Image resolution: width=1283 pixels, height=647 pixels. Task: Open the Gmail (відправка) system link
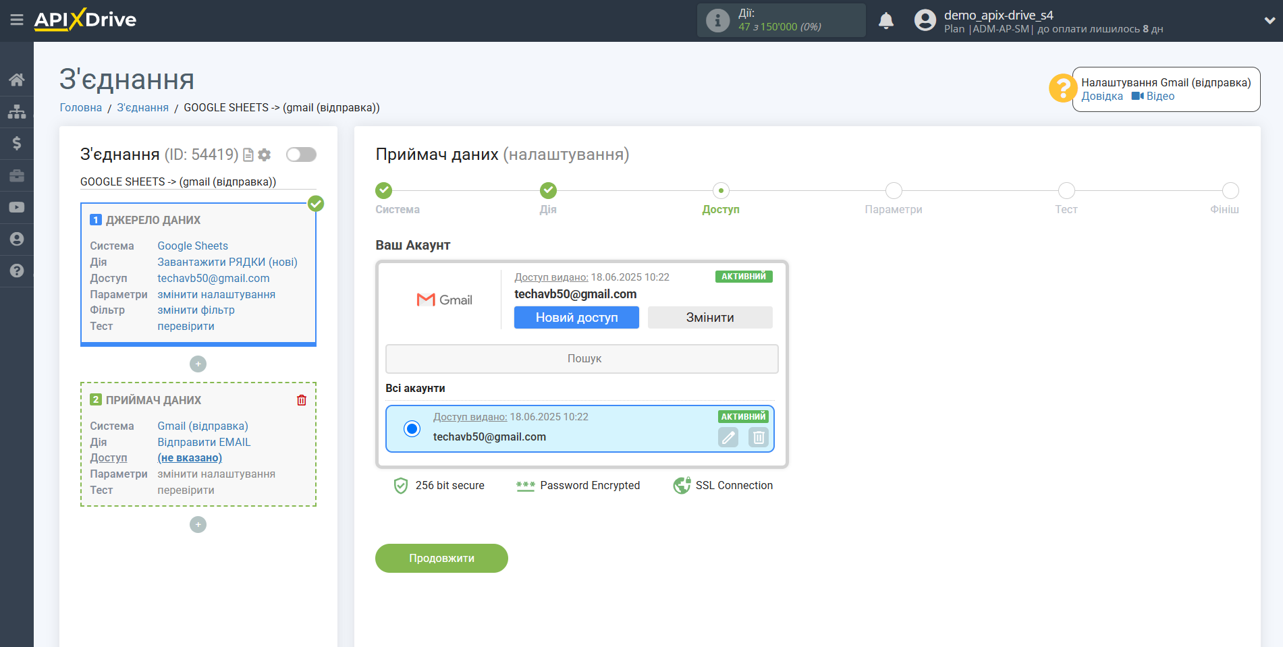click(202, 426)
